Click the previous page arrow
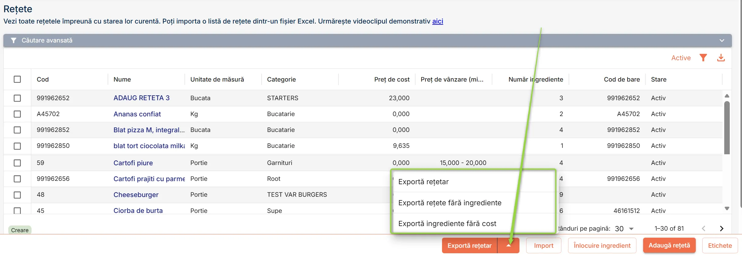This screenshot has width=742, height=256. tap(703, 229)
